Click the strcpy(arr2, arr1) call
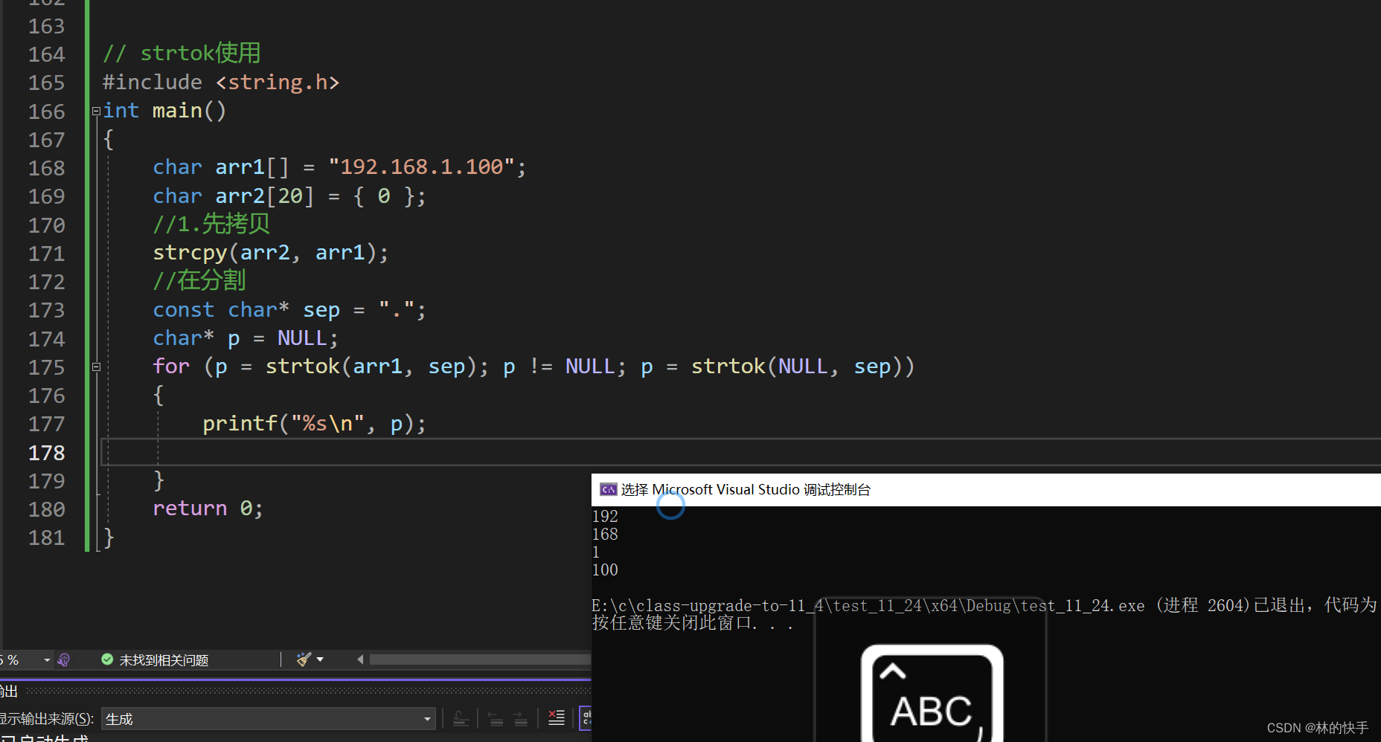This screenshot has width=1381, height=742. [271, 253]
